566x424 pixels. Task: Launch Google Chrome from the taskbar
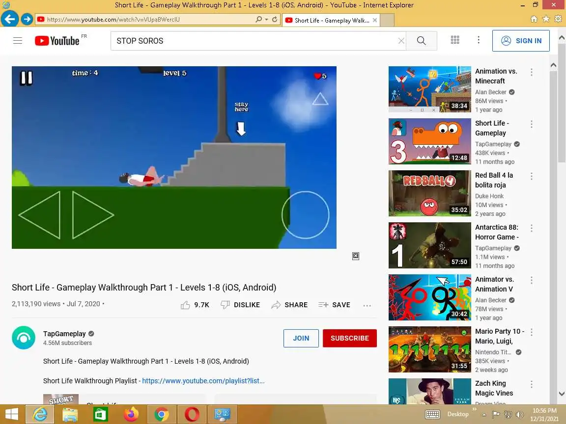coord(161,414)
